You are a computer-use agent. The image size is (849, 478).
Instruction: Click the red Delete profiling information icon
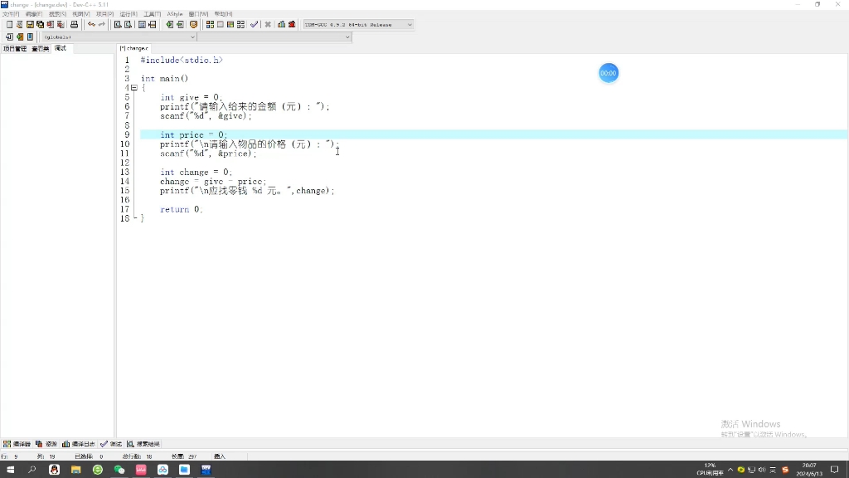tap(292, 24)
